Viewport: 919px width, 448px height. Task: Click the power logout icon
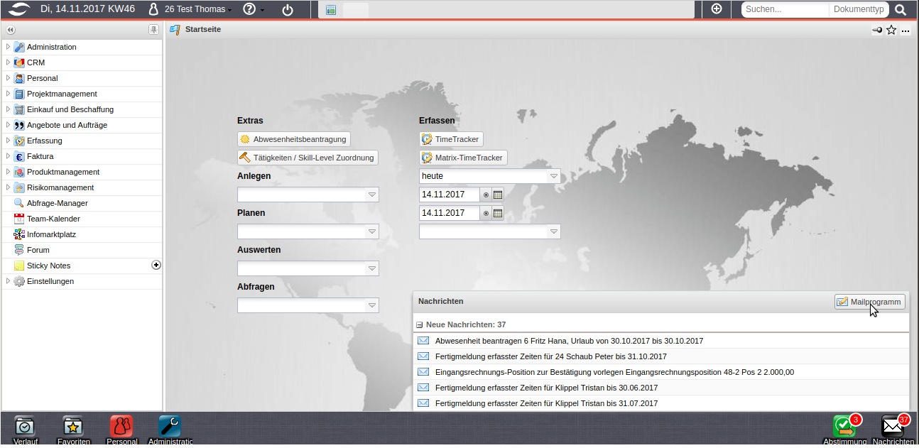click(x=288, y=10)
